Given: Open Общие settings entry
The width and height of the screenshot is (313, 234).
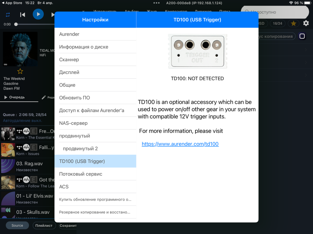Looking at the screenshot, I should (x=95, y=85).
